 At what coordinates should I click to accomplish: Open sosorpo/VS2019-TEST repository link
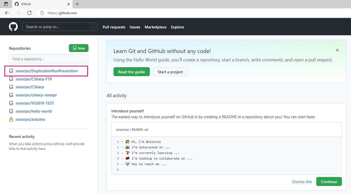35,103
